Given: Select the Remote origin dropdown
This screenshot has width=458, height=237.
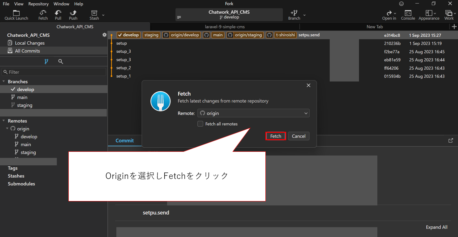Looking at the screenshot, I should pyautogui.click(x=253, y=113).
